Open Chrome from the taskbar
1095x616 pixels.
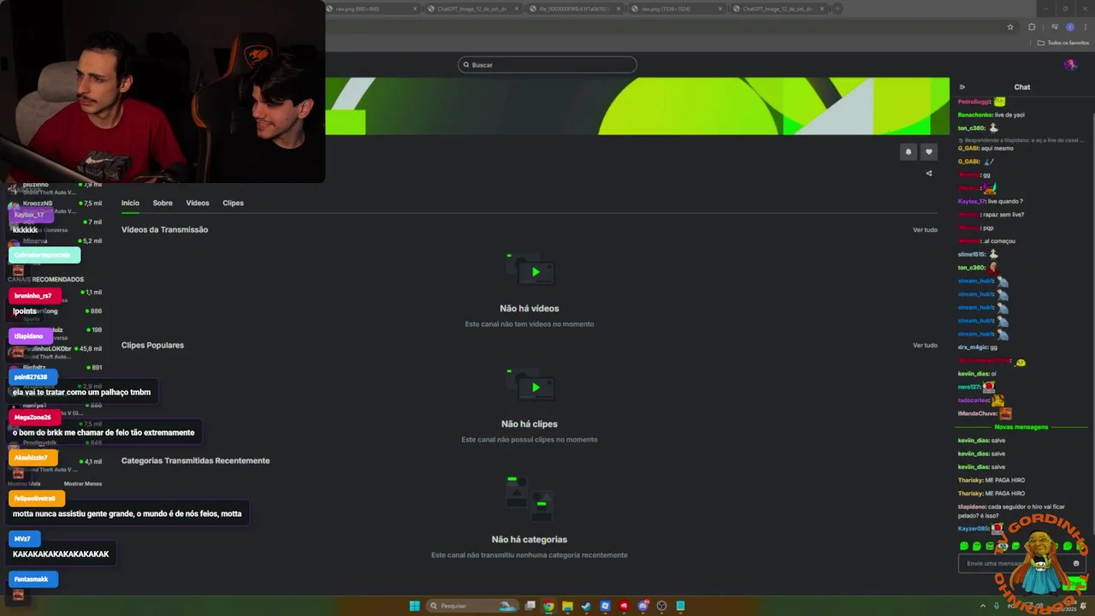point(548,606)
